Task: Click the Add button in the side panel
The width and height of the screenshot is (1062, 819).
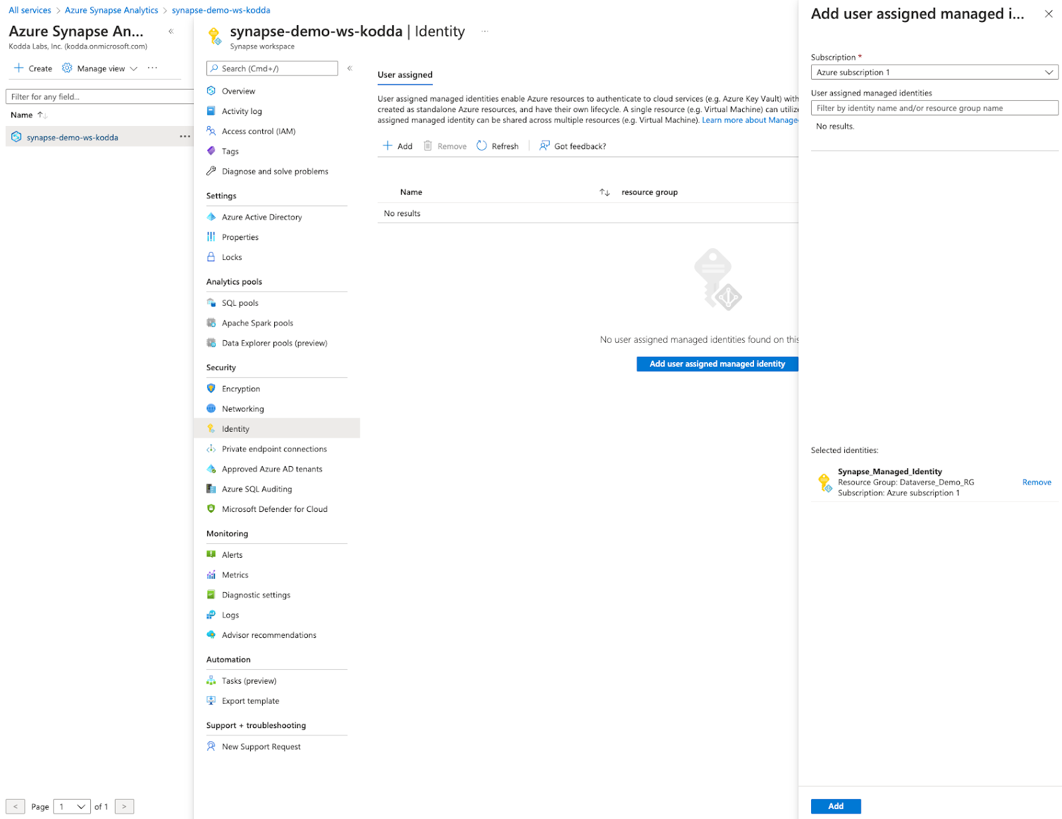Action: coord(836,806)
